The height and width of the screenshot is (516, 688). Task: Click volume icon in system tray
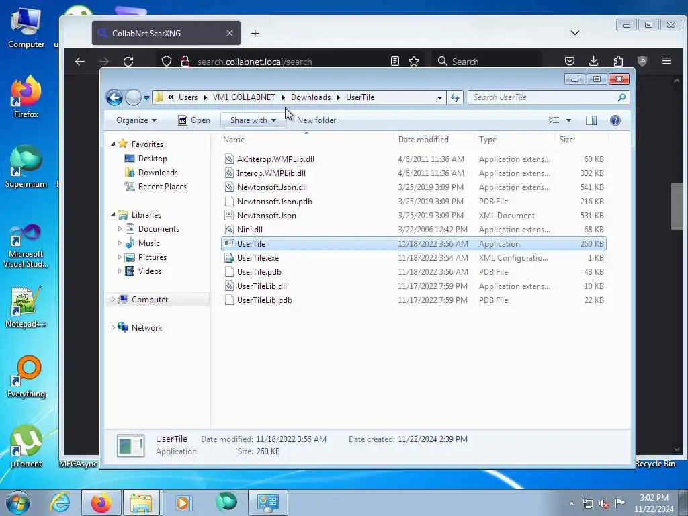(x=604, y=504)
